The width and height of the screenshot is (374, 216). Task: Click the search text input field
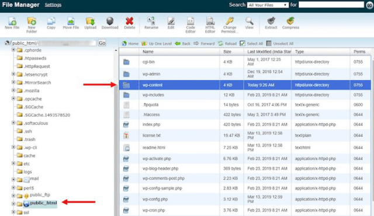pyautogui.click(x=331, y=5)
